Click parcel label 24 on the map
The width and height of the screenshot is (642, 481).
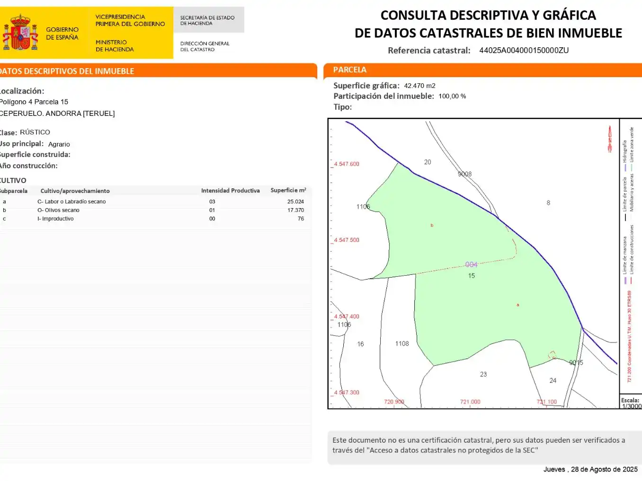pos(553,380)
